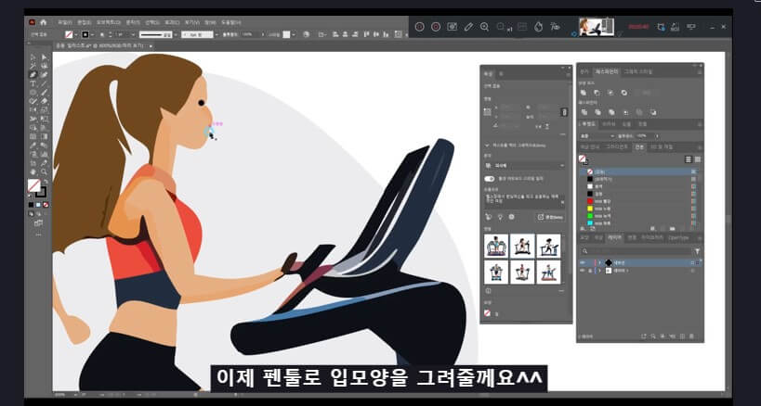
Task: Switch to the 그라디언트 (Gradient) tab
Action: tap(617, 146)
